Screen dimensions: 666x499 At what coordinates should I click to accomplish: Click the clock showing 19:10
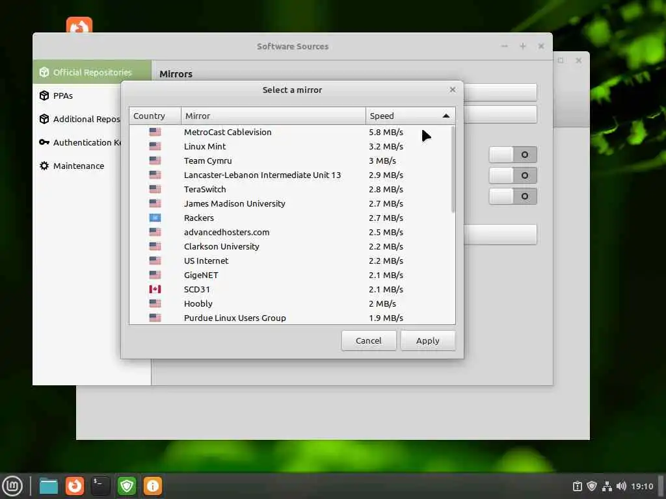tap(642, 486)
